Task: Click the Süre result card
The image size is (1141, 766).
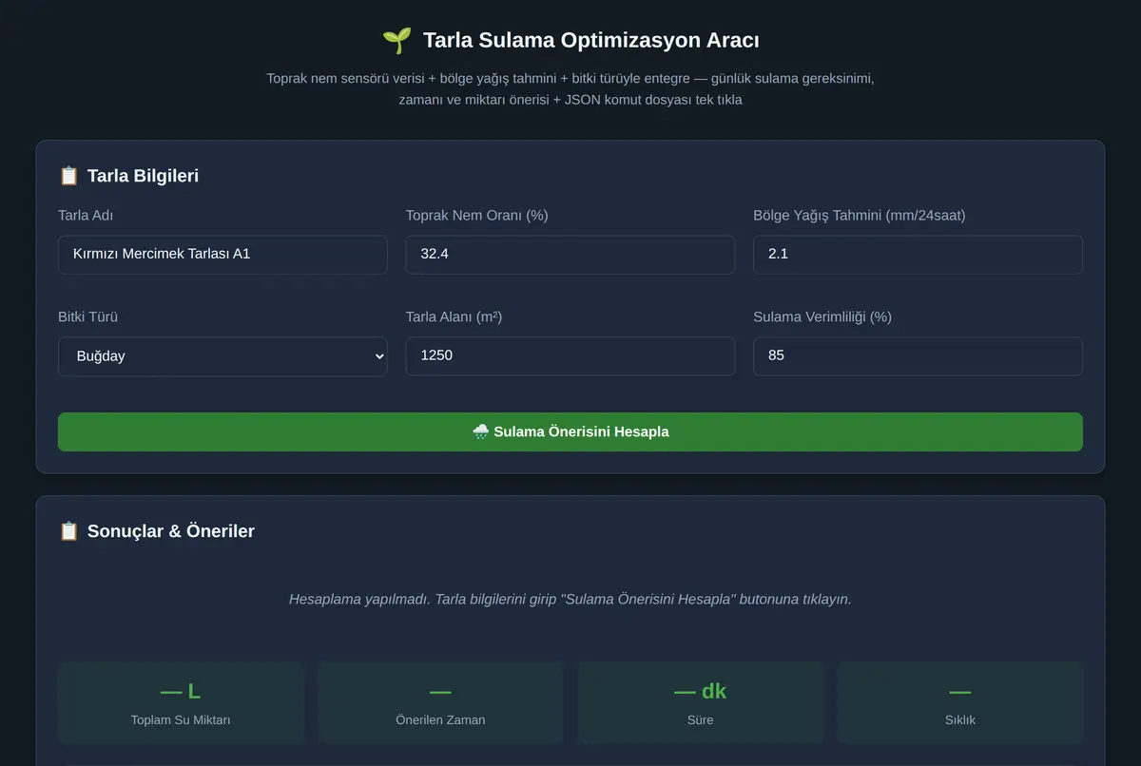Action: pos(701,702)
